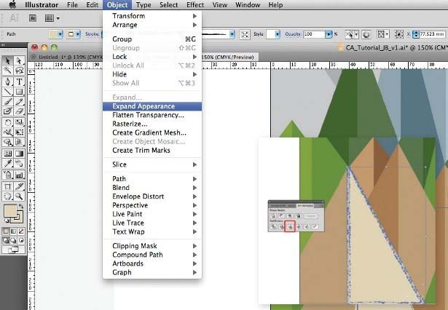Select the Zoom magnifier tool

pos(19,196)
